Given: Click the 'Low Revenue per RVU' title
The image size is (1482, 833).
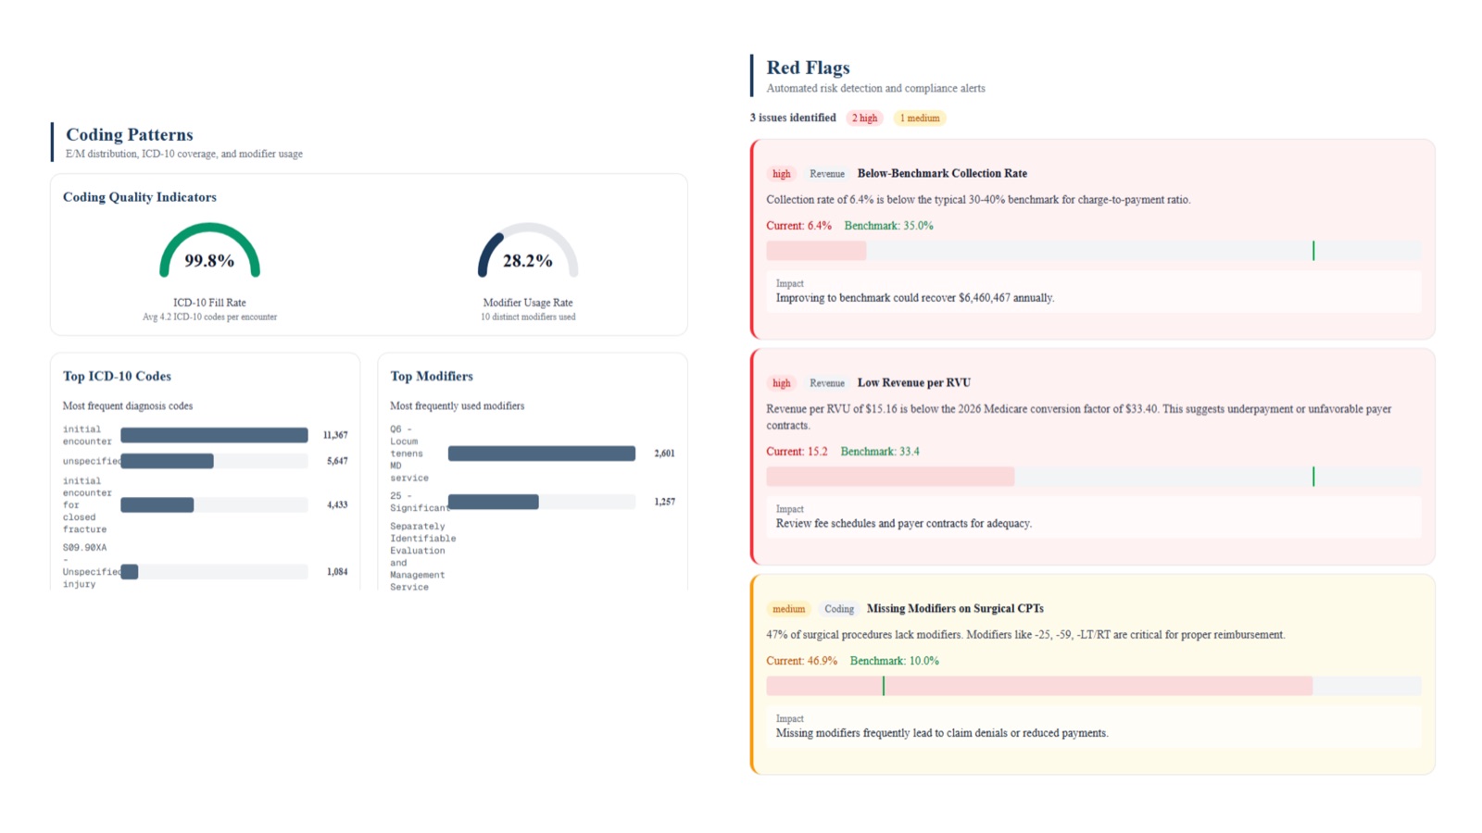Looking at the screenshot, I should tap(914, 382).
